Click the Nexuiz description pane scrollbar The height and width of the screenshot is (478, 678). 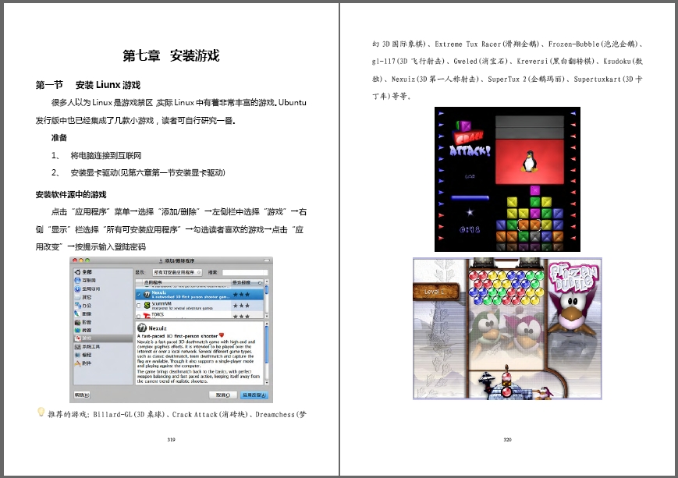[266, 353]
